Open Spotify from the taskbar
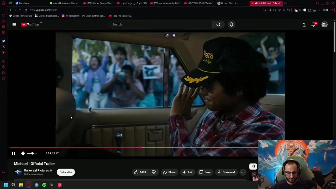Screen dimensions: 336x189 [x=44, y=185]
